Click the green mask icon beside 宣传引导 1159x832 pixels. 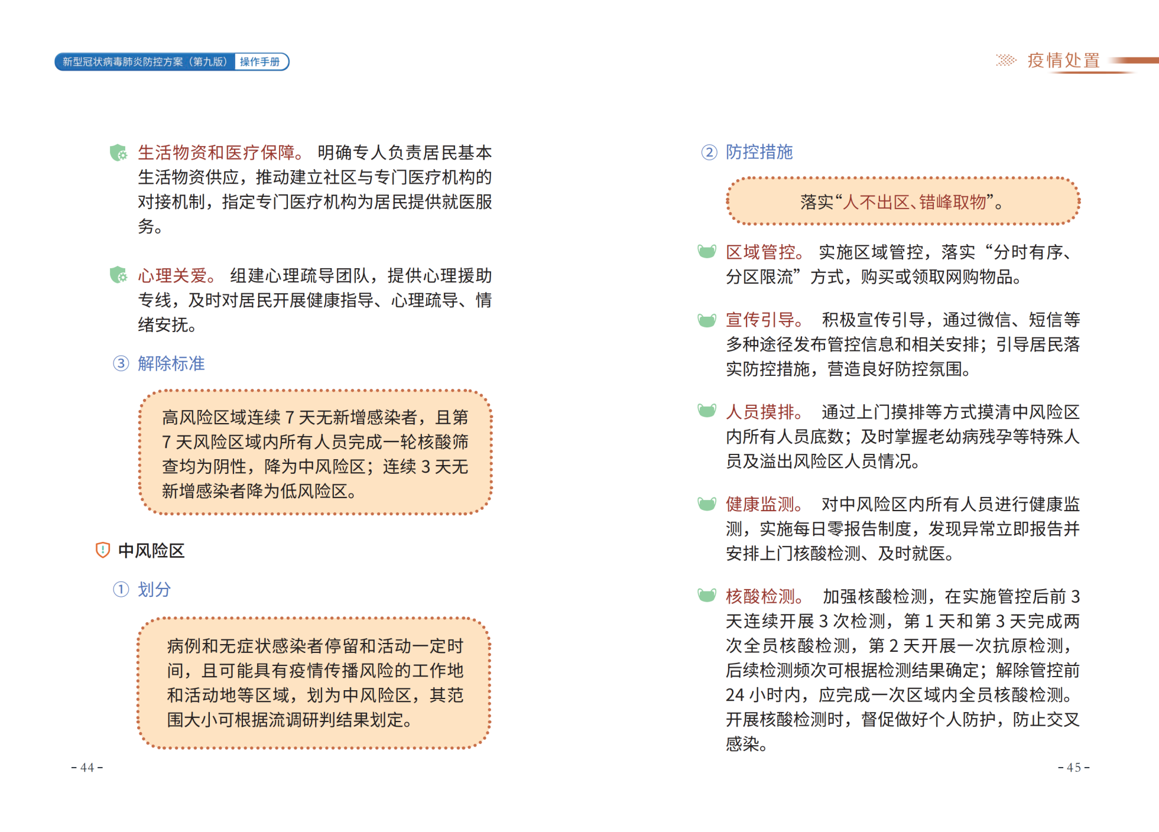tap(707, 320)
